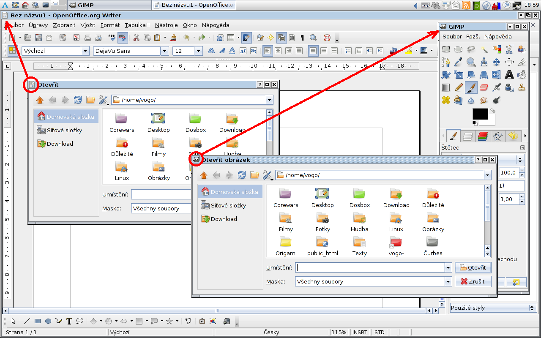This screenshot has height=338, width=541.
Task: Click Umístění input field in Otevřít obrázek dialog
Action: coord(370,267)
